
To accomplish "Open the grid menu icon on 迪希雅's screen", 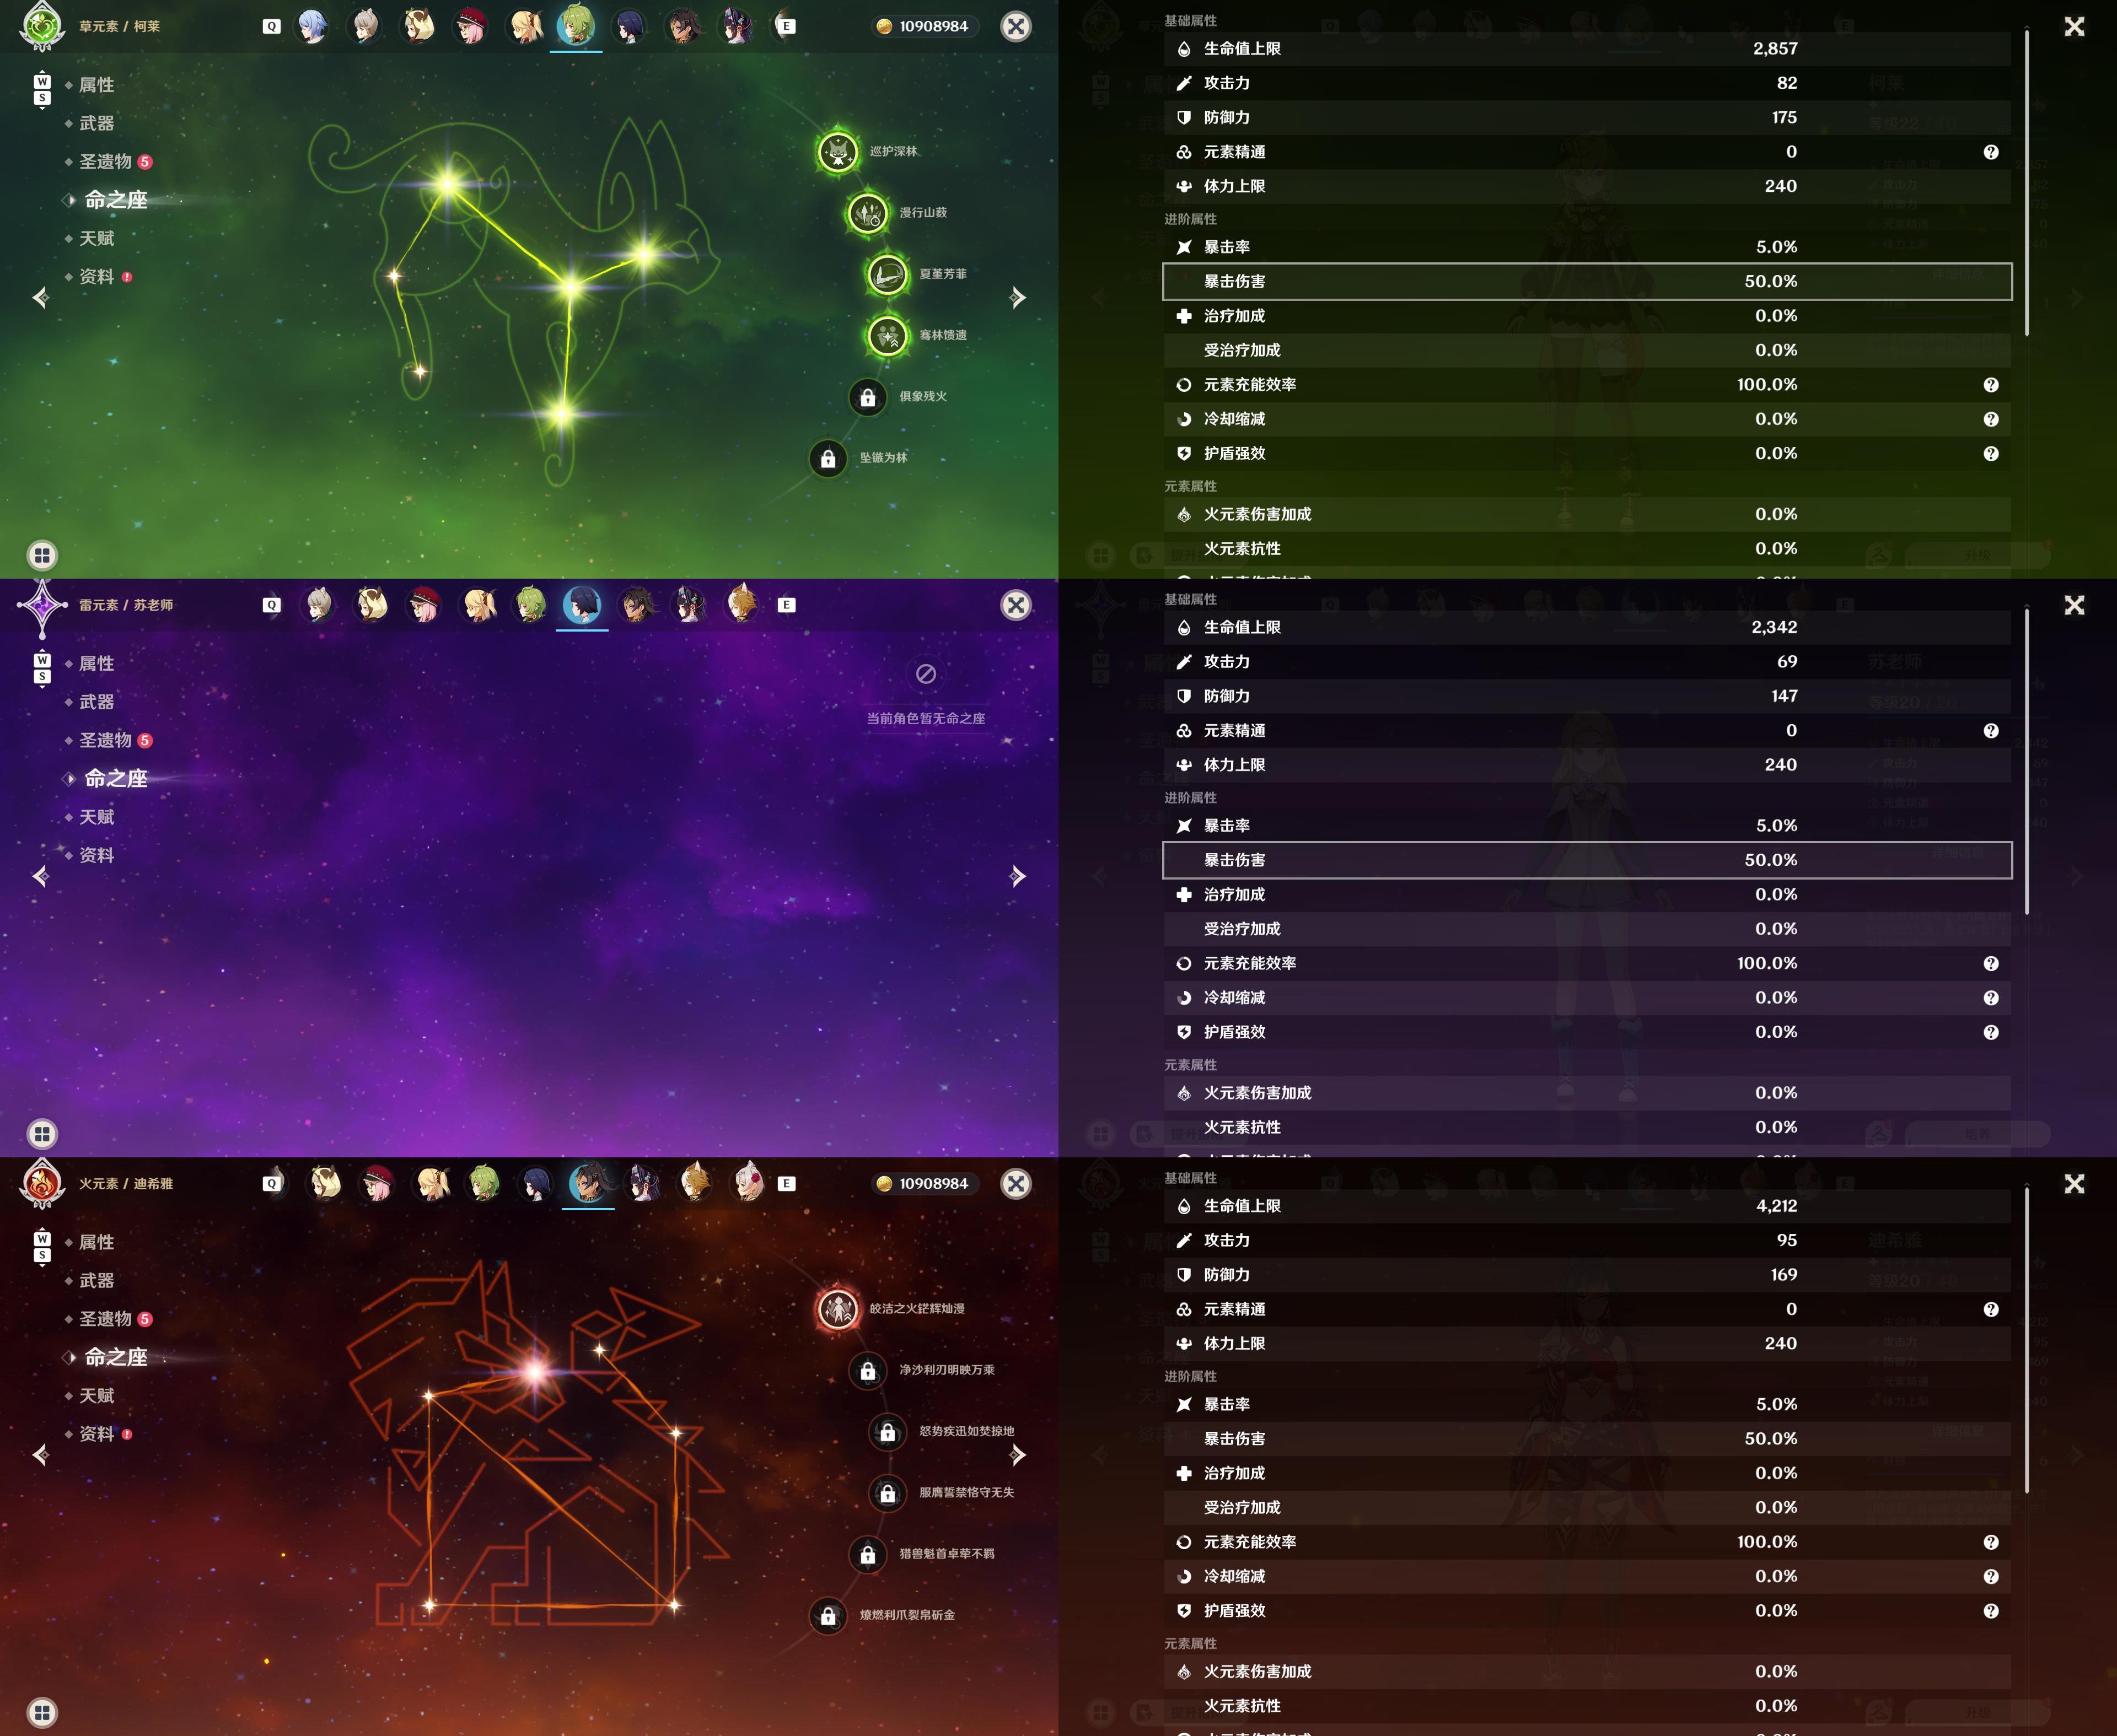I will tap(42, 1712).
